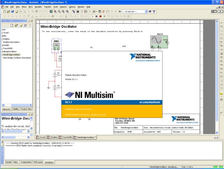Open the MCU menu

[31, 7]
